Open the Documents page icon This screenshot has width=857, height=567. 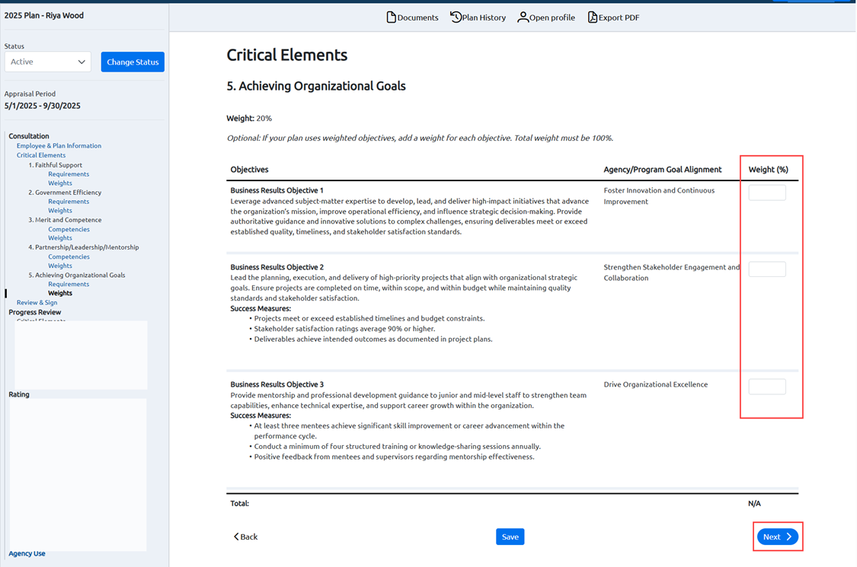point(391,18)
